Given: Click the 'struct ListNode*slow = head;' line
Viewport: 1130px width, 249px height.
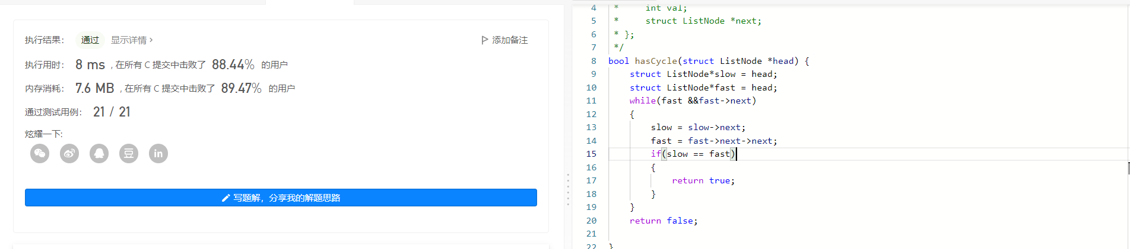Looking at the screenshot, I should [x=703, y=74].
